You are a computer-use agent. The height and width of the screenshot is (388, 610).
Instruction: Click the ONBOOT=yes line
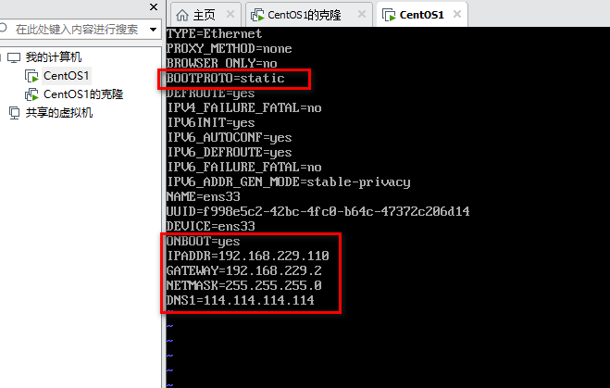pyautogui.click(x=203, y=242)
